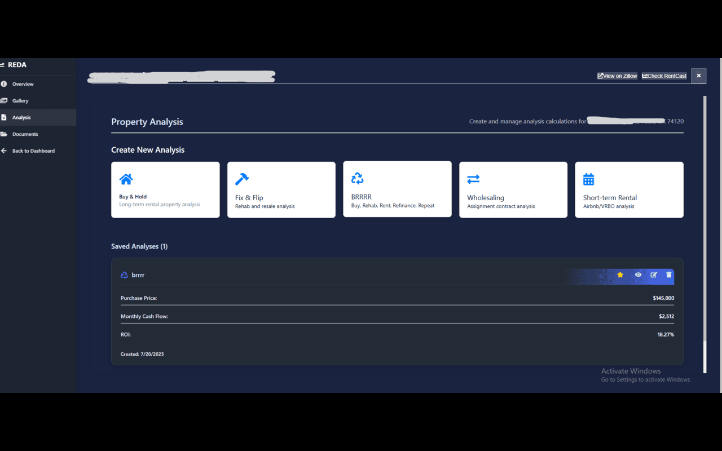Click the hammer icon on Fix & Flip card
Screen dimensions: 722x451
(x=241, y=179)
